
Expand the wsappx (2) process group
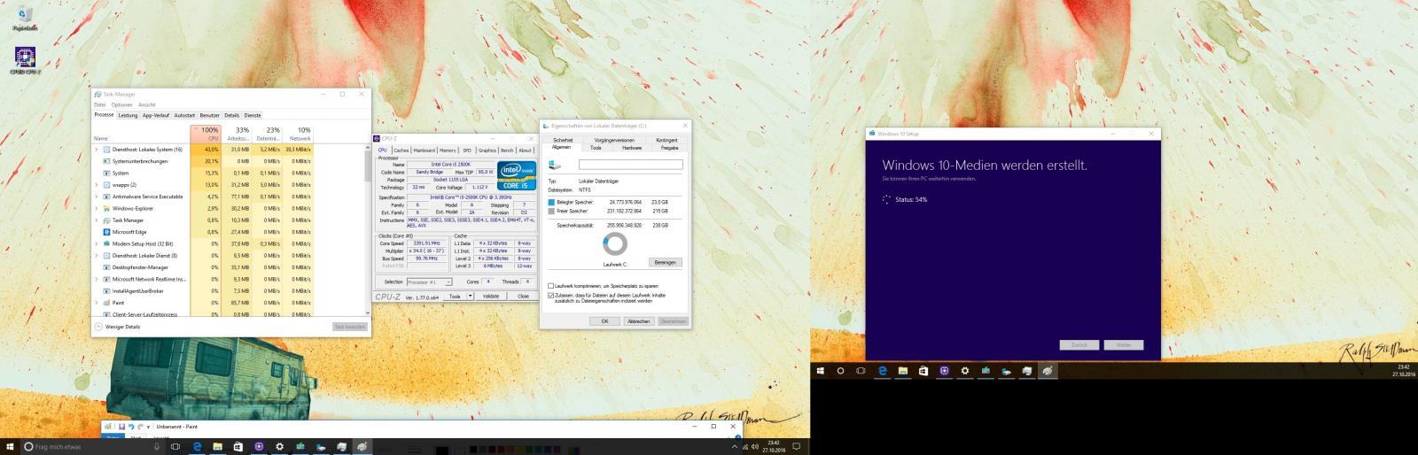(96, 185)
